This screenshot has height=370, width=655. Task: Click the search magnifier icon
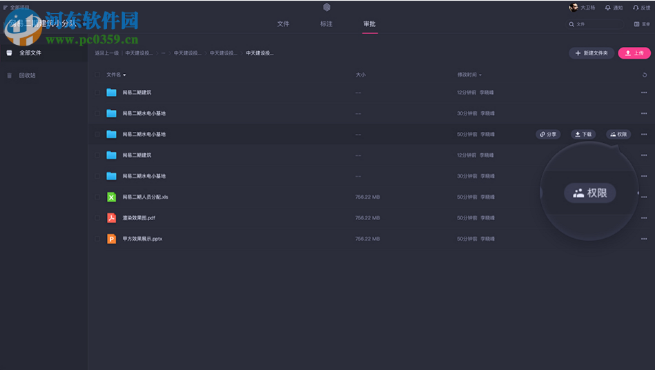point(571,24)
